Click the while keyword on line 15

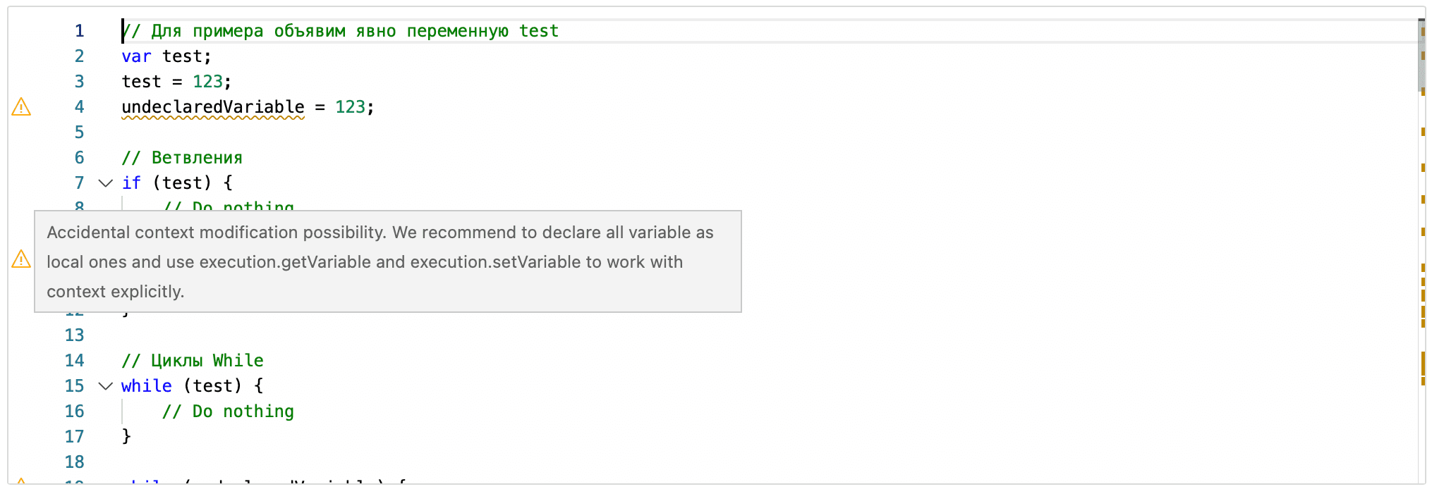coord(147,386)
